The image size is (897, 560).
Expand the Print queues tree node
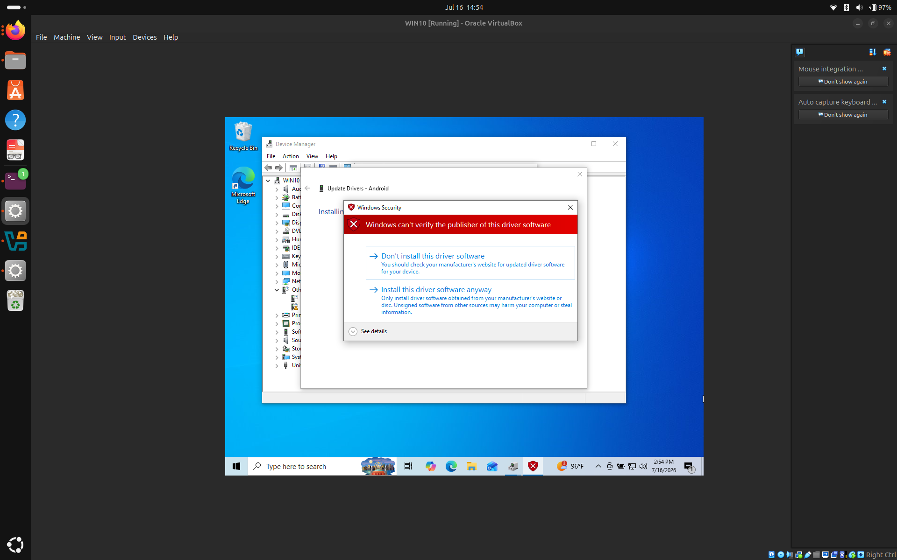pyautogui.click(x=277, y=315)
